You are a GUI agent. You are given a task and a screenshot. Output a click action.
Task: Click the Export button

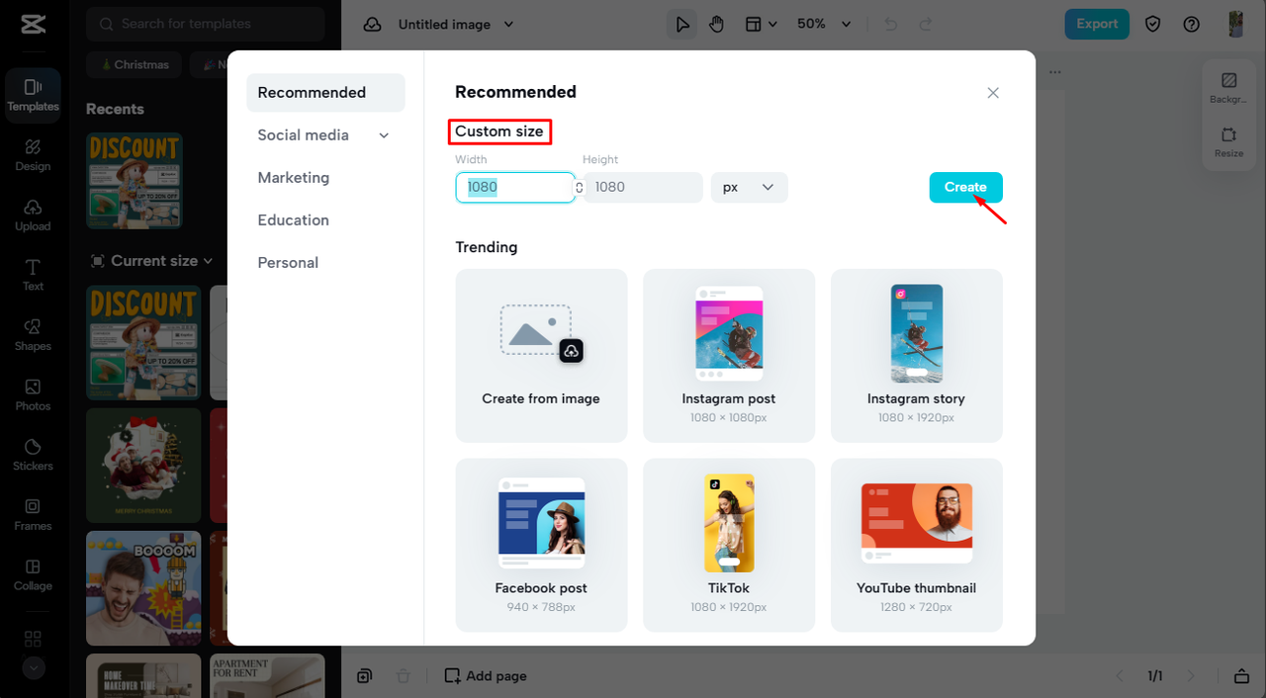click(1097, 24)
